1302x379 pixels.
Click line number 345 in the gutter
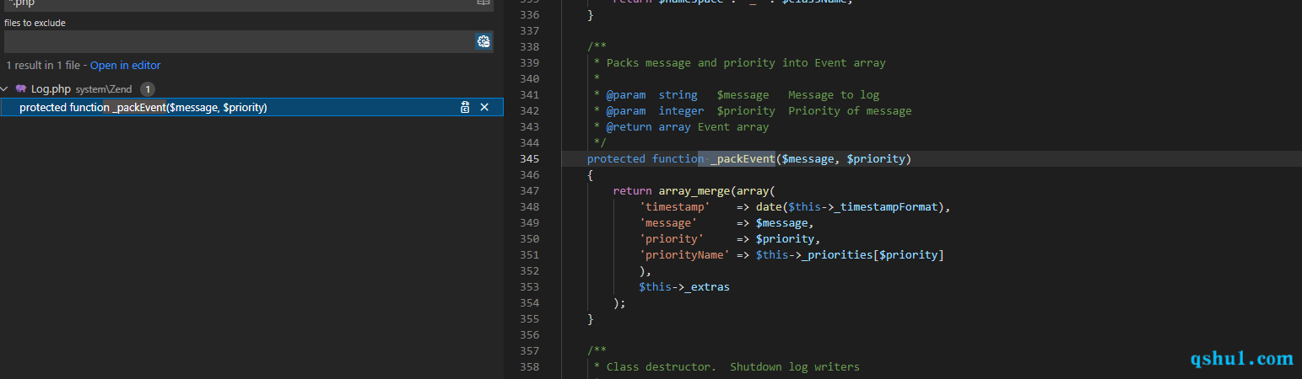(x=530, y=159)
